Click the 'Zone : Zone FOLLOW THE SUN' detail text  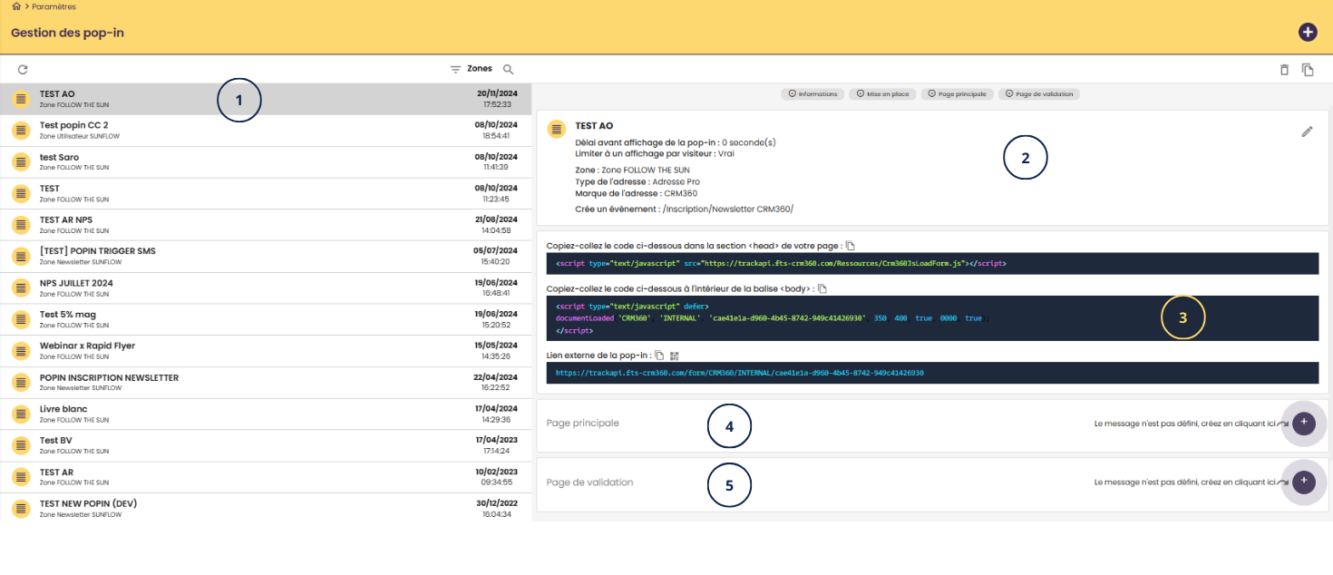pos(632,170)
